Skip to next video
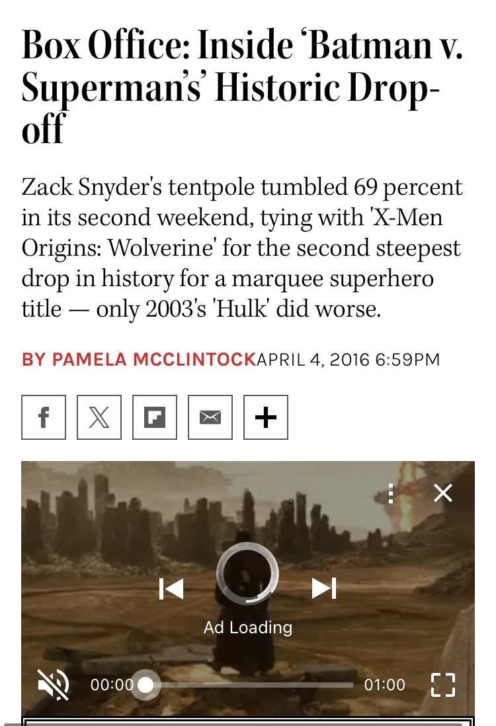496x726 pixels. tap(324, 588)
